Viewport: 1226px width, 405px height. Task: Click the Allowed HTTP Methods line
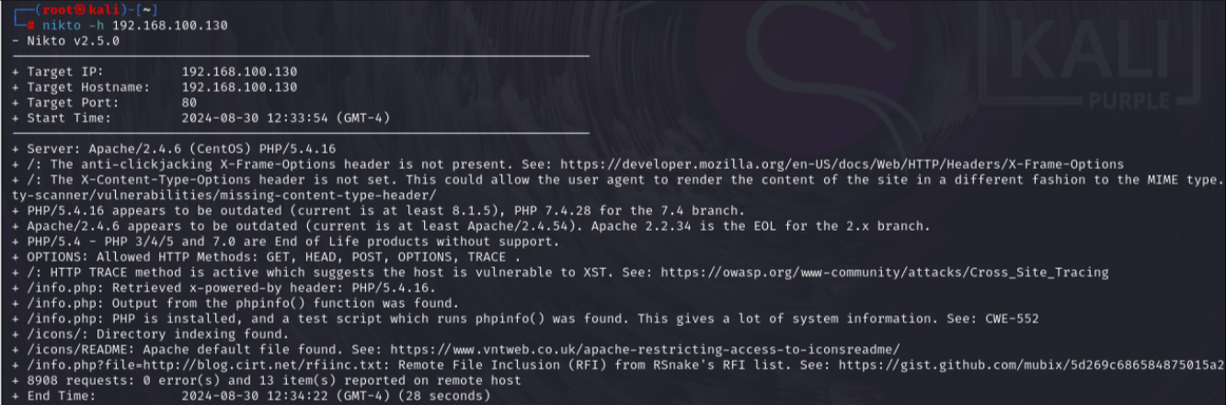click(267, 257)
